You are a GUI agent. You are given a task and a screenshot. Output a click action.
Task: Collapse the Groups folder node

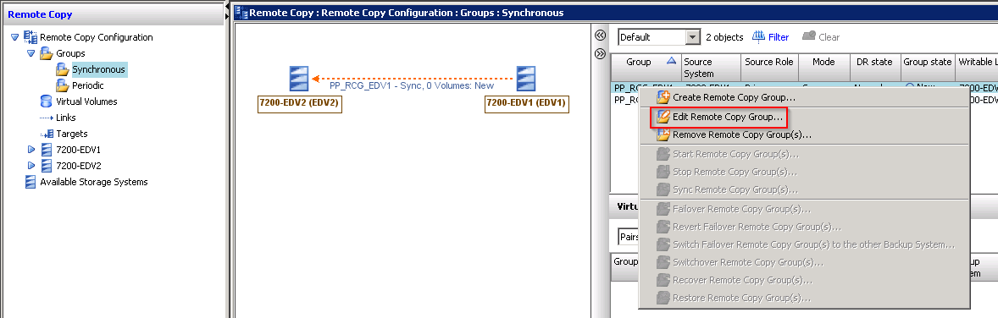[x=30, y=53]
